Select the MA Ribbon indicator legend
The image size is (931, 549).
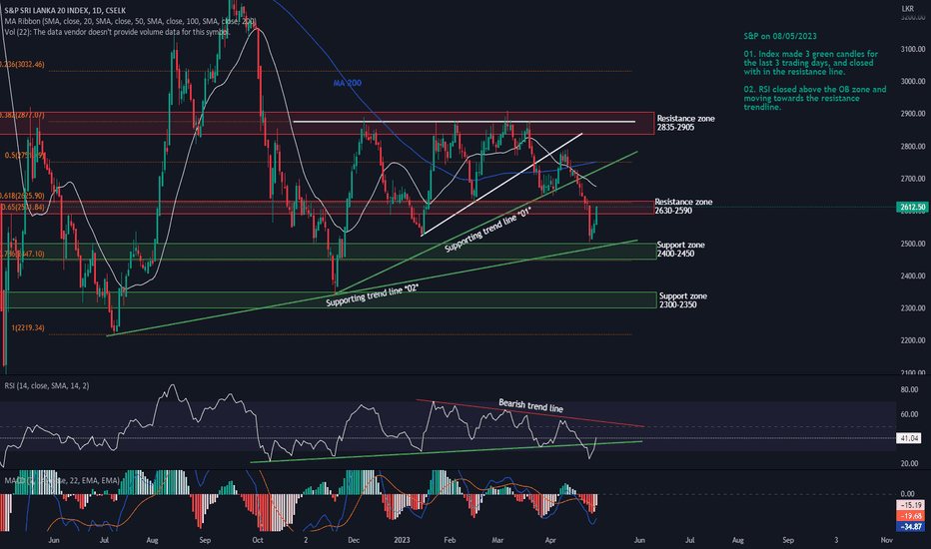(x=130, y=21)
